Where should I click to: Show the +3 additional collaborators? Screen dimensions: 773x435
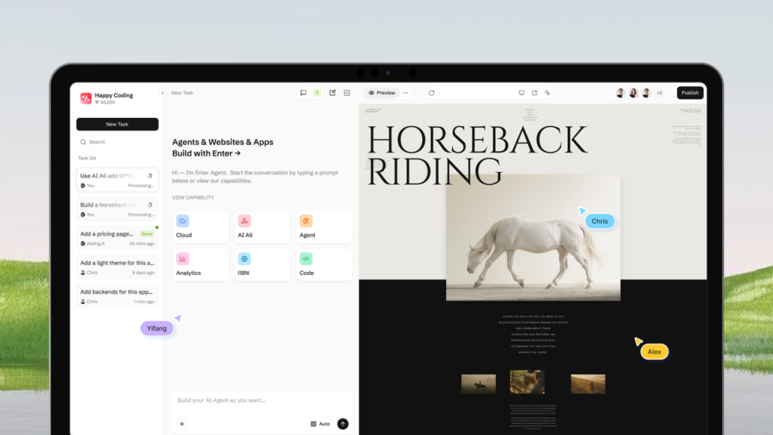[x=660, y=93]
